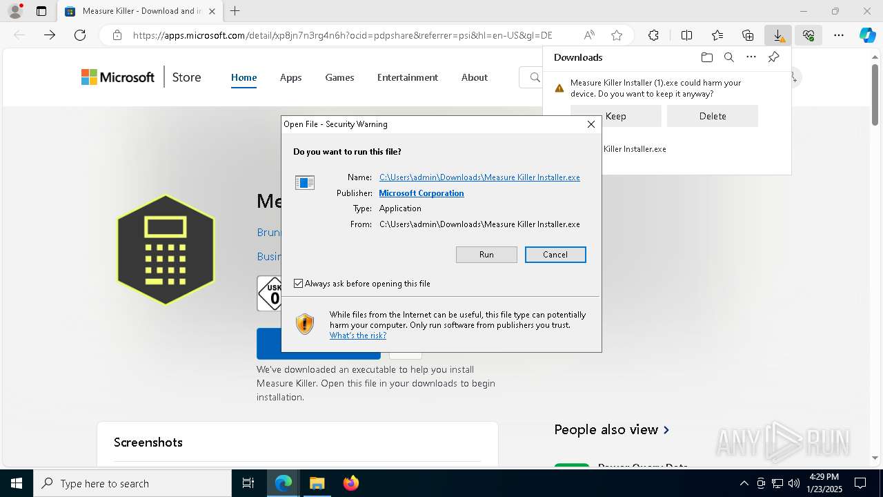Image resolution: width=883 pixels, height=497 pixels.
Task: Pin the Downloads panel
Action: 773,57
